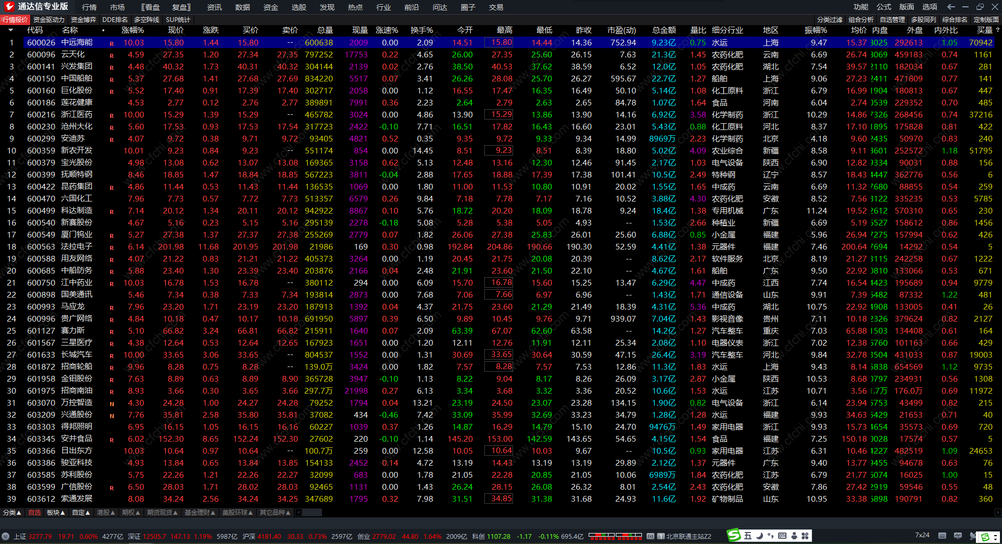Toggle Sogou punctuation mode icon
1002x544 pixels.
(x=770, y=536)
